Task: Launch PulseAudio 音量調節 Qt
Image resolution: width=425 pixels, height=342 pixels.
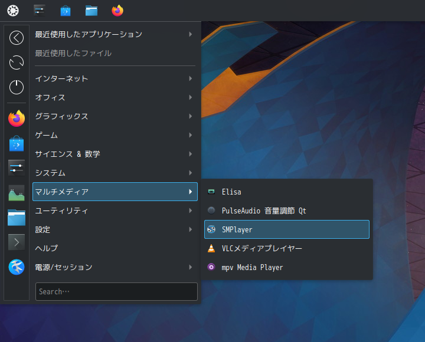Action: (287, 211)
